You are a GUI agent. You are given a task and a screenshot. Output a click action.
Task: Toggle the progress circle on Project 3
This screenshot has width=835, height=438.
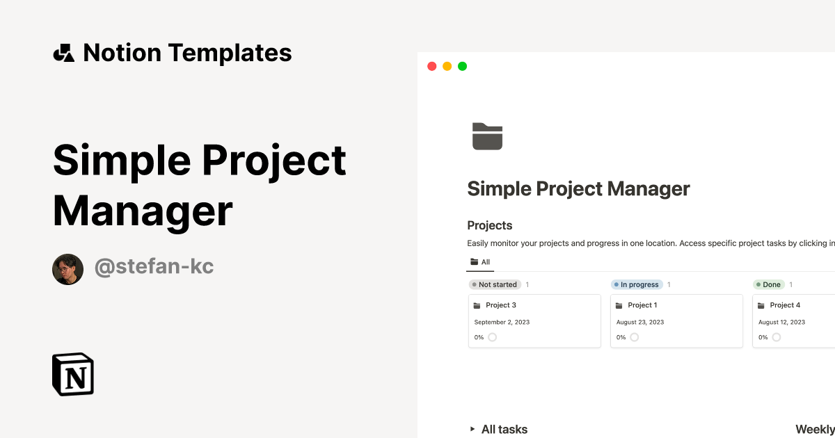[x=493, y=336]
